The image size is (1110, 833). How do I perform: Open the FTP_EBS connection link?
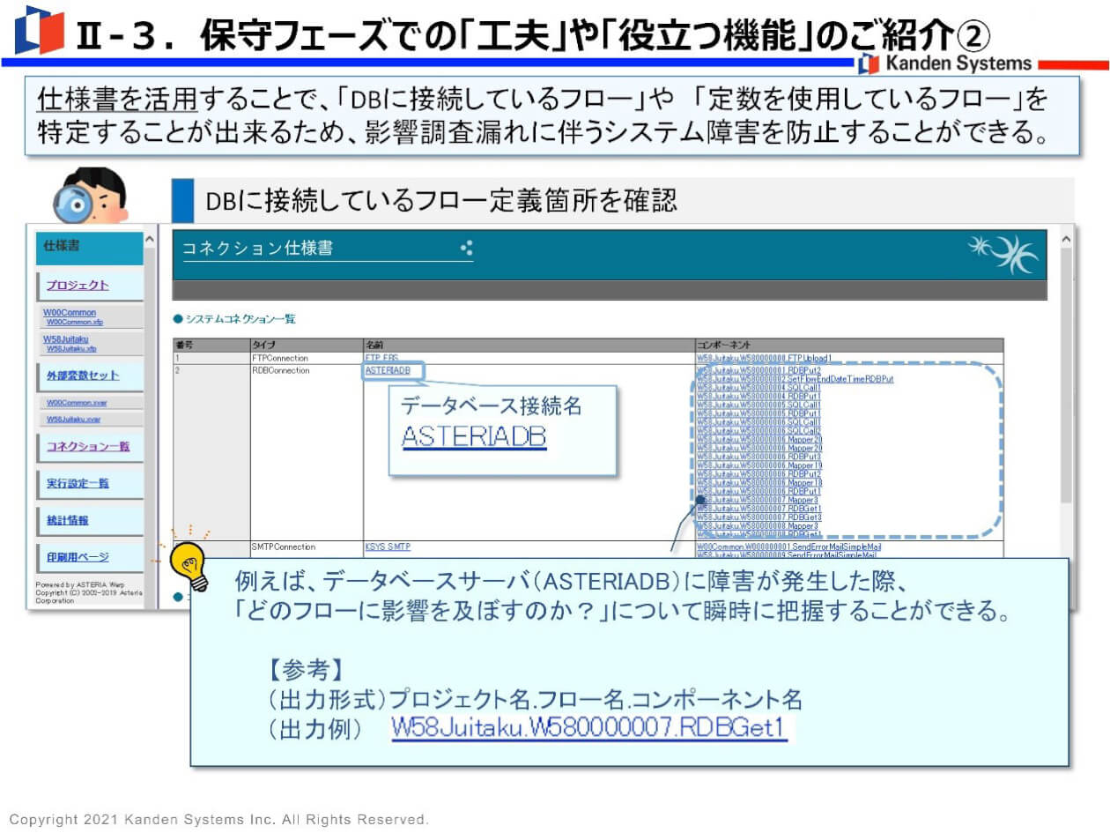(381, 359)
